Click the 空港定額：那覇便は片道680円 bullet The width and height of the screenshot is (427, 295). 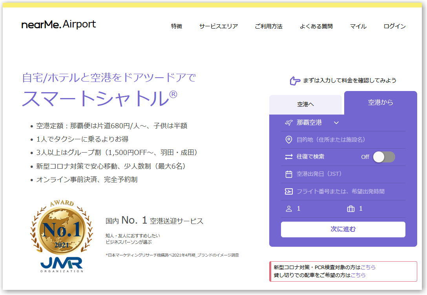point(111,126)
